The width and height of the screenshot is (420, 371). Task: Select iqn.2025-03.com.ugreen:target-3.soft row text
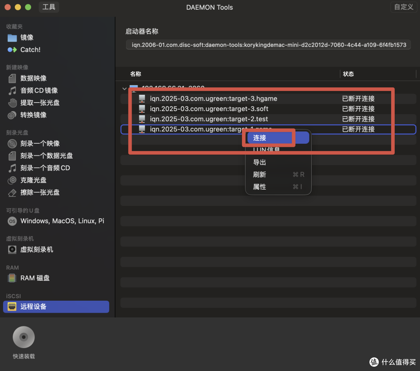[x=209, y=109]
